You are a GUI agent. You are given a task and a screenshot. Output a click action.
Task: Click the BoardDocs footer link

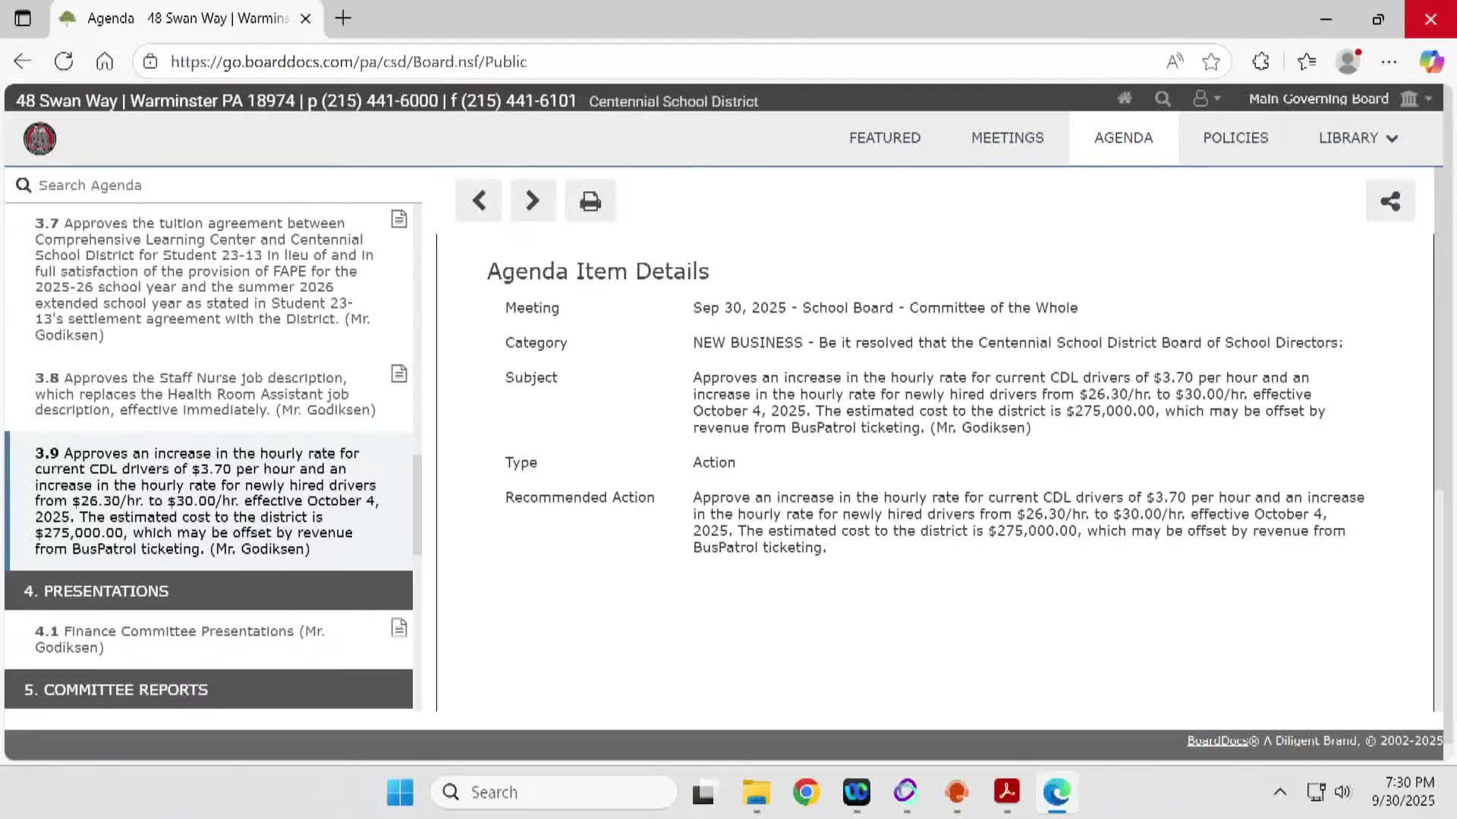(x=1216, y=741)
